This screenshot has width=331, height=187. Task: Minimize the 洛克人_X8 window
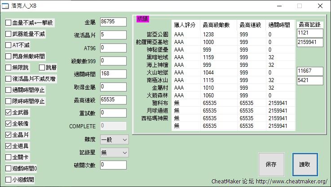point(278,6)
